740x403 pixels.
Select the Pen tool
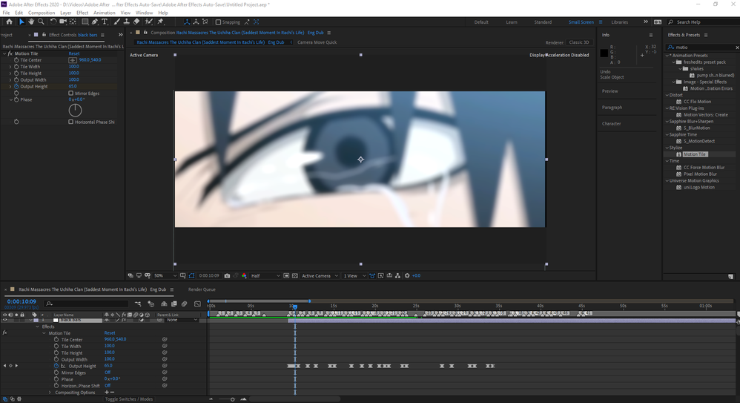(x=95, y=22)
